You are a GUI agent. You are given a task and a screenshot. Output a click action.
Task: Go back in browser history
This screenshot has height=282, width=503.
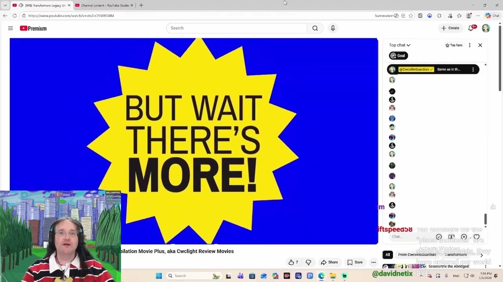click(5, 16)
